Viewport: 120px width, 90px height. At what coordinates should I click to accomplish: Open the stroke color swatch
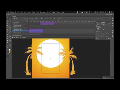coord(10,50)
